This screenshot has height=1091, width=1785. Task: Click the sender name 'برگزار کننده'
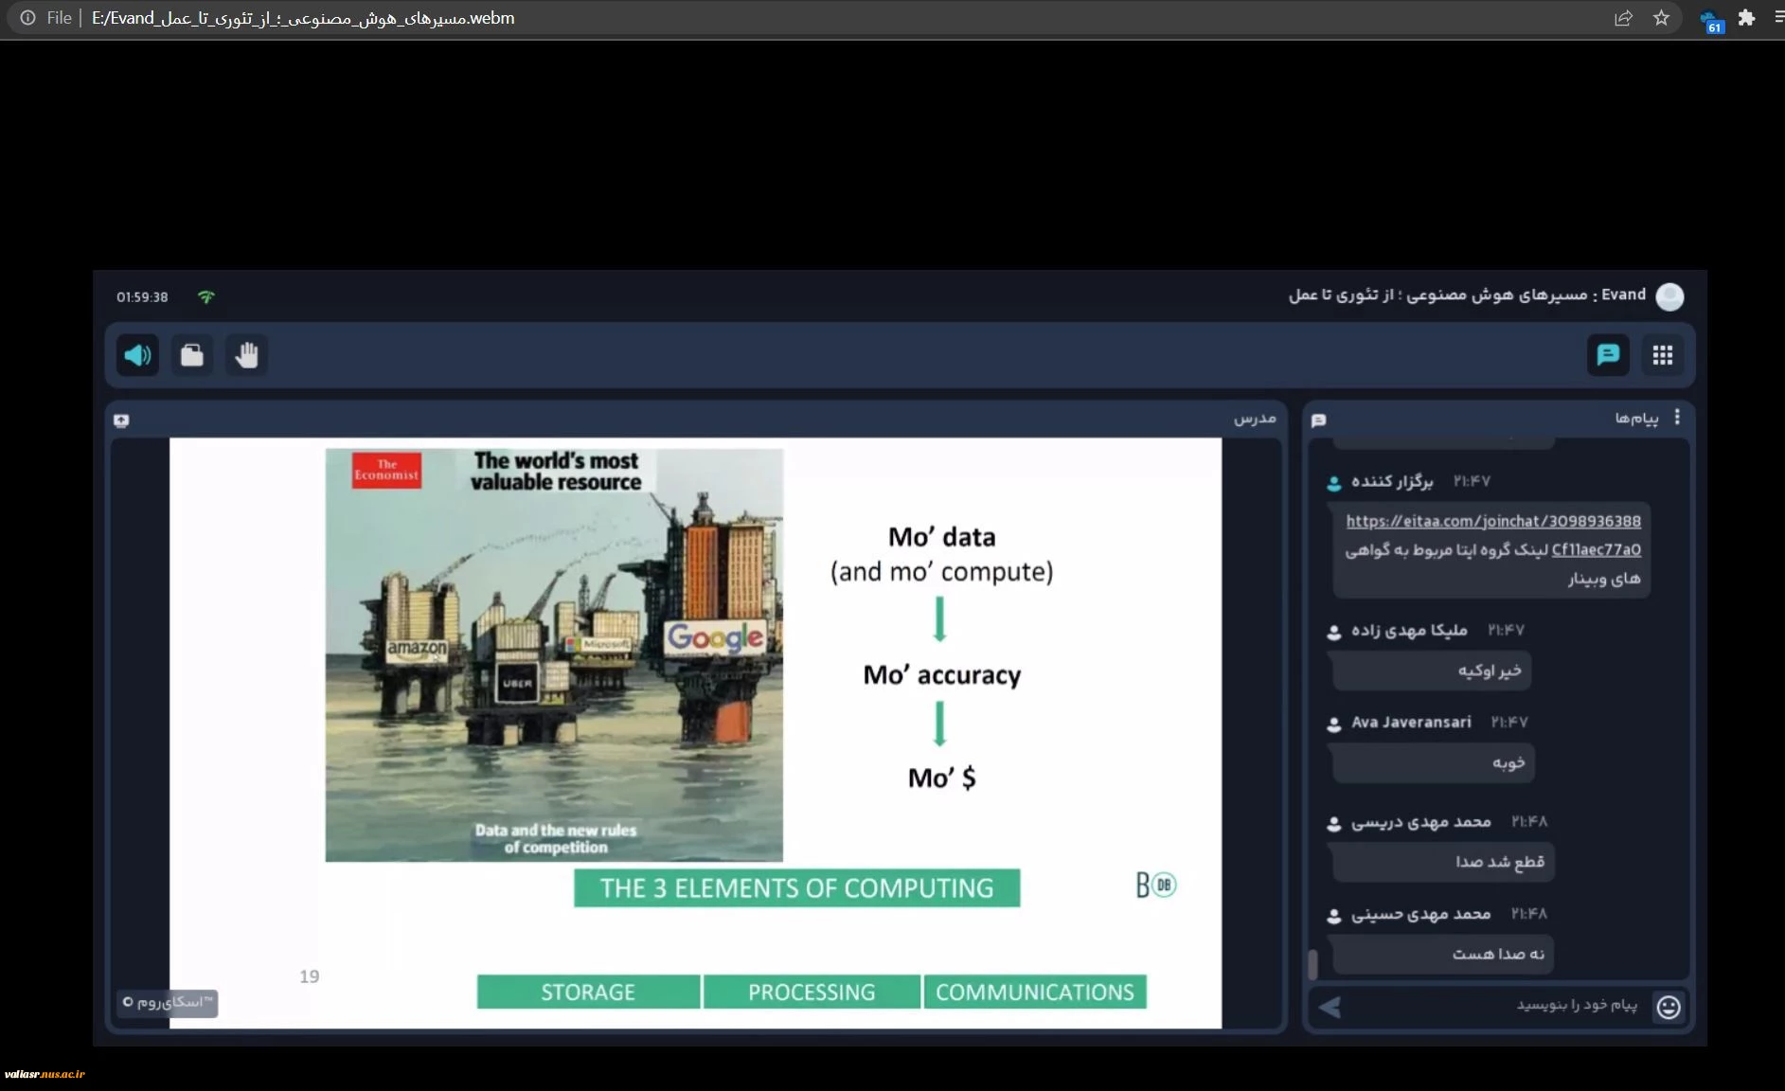[1392, 481]
